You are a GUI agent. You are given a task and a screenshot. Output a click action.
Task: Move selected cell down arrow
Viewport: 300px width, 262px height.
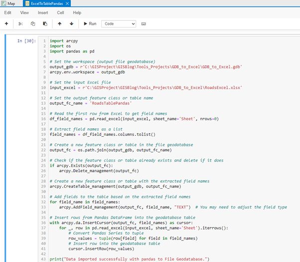click(72, 24)
